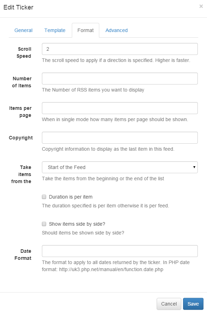Switch to the Advanced tab
This screenshot has height=313, width=207.
(x=117, y=30)
